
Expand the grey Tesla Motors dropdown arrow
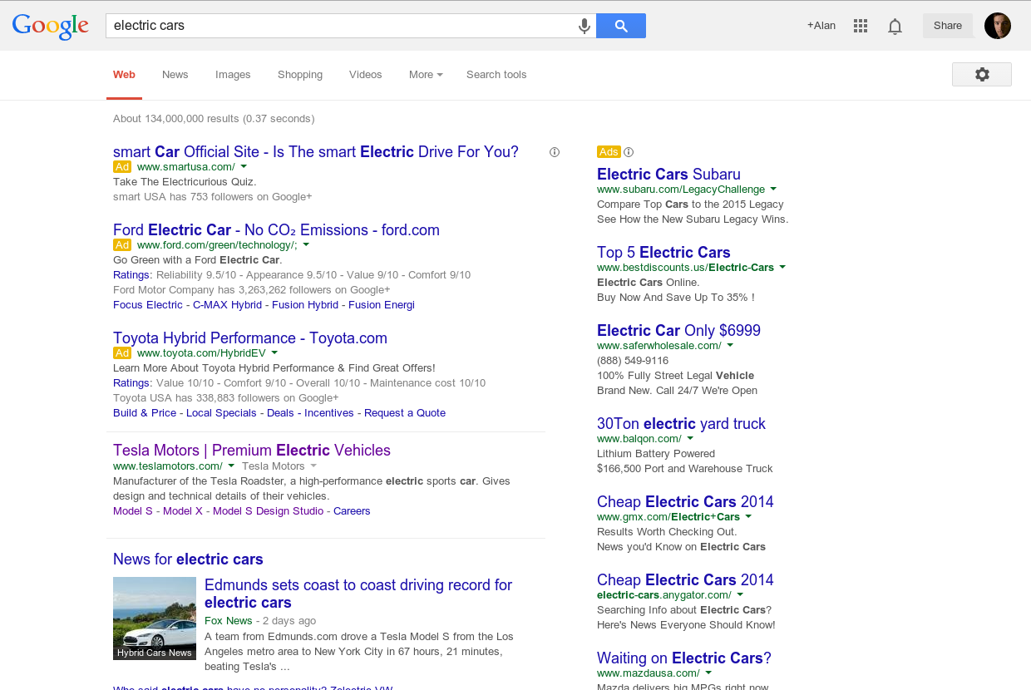click(313, 466)
